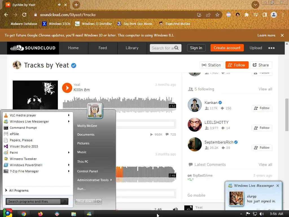
Task: Open the Feed tab
Action: click(103, 48)
